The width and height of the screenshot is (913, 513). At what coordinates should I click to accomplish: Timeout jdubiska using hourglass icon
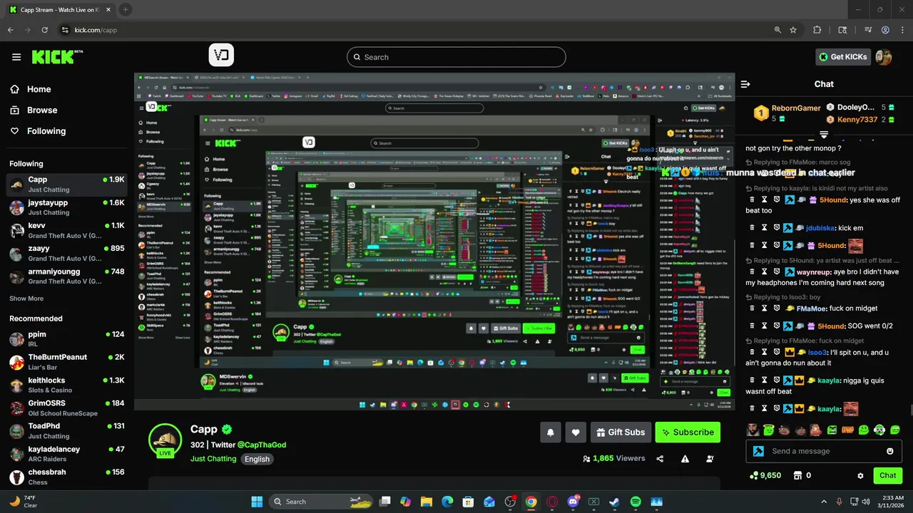click(765, 228)
